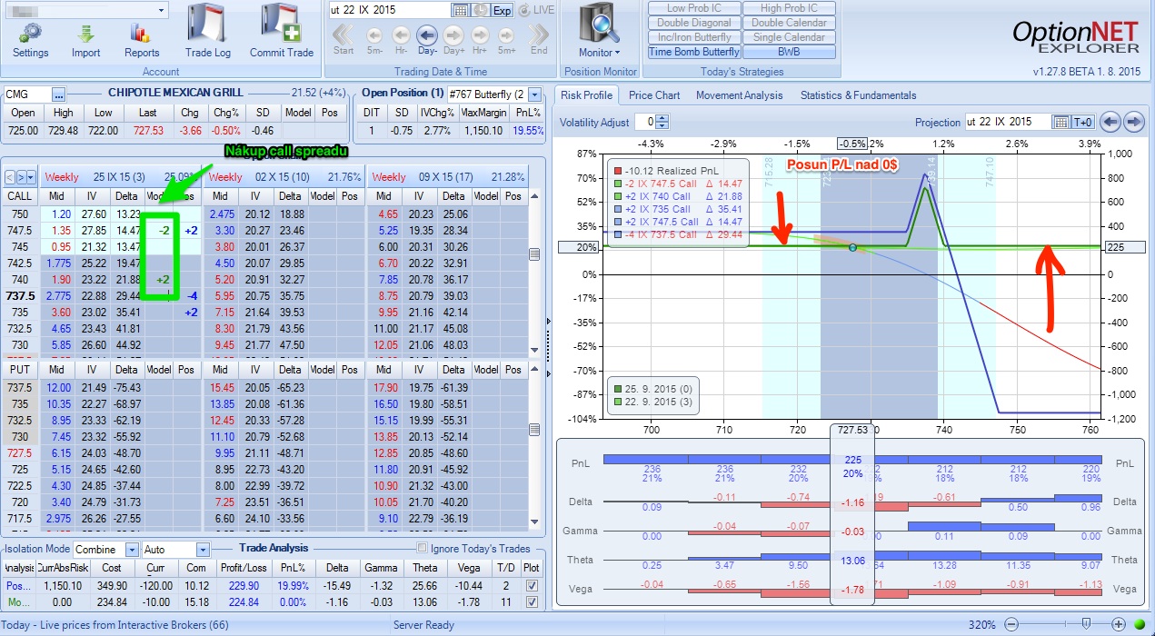The image size is (1155, 636).
Task: Increase Volatility Adjust value
Action: (662, 118)
